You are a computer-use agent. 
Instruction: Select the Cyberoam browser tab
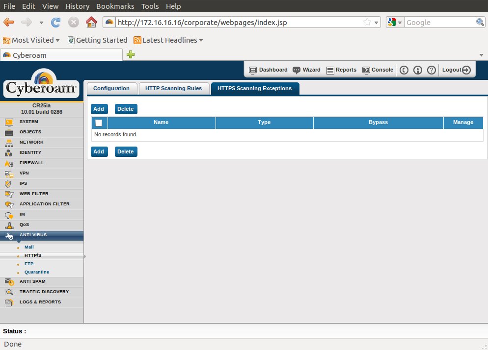coord(61,55)
